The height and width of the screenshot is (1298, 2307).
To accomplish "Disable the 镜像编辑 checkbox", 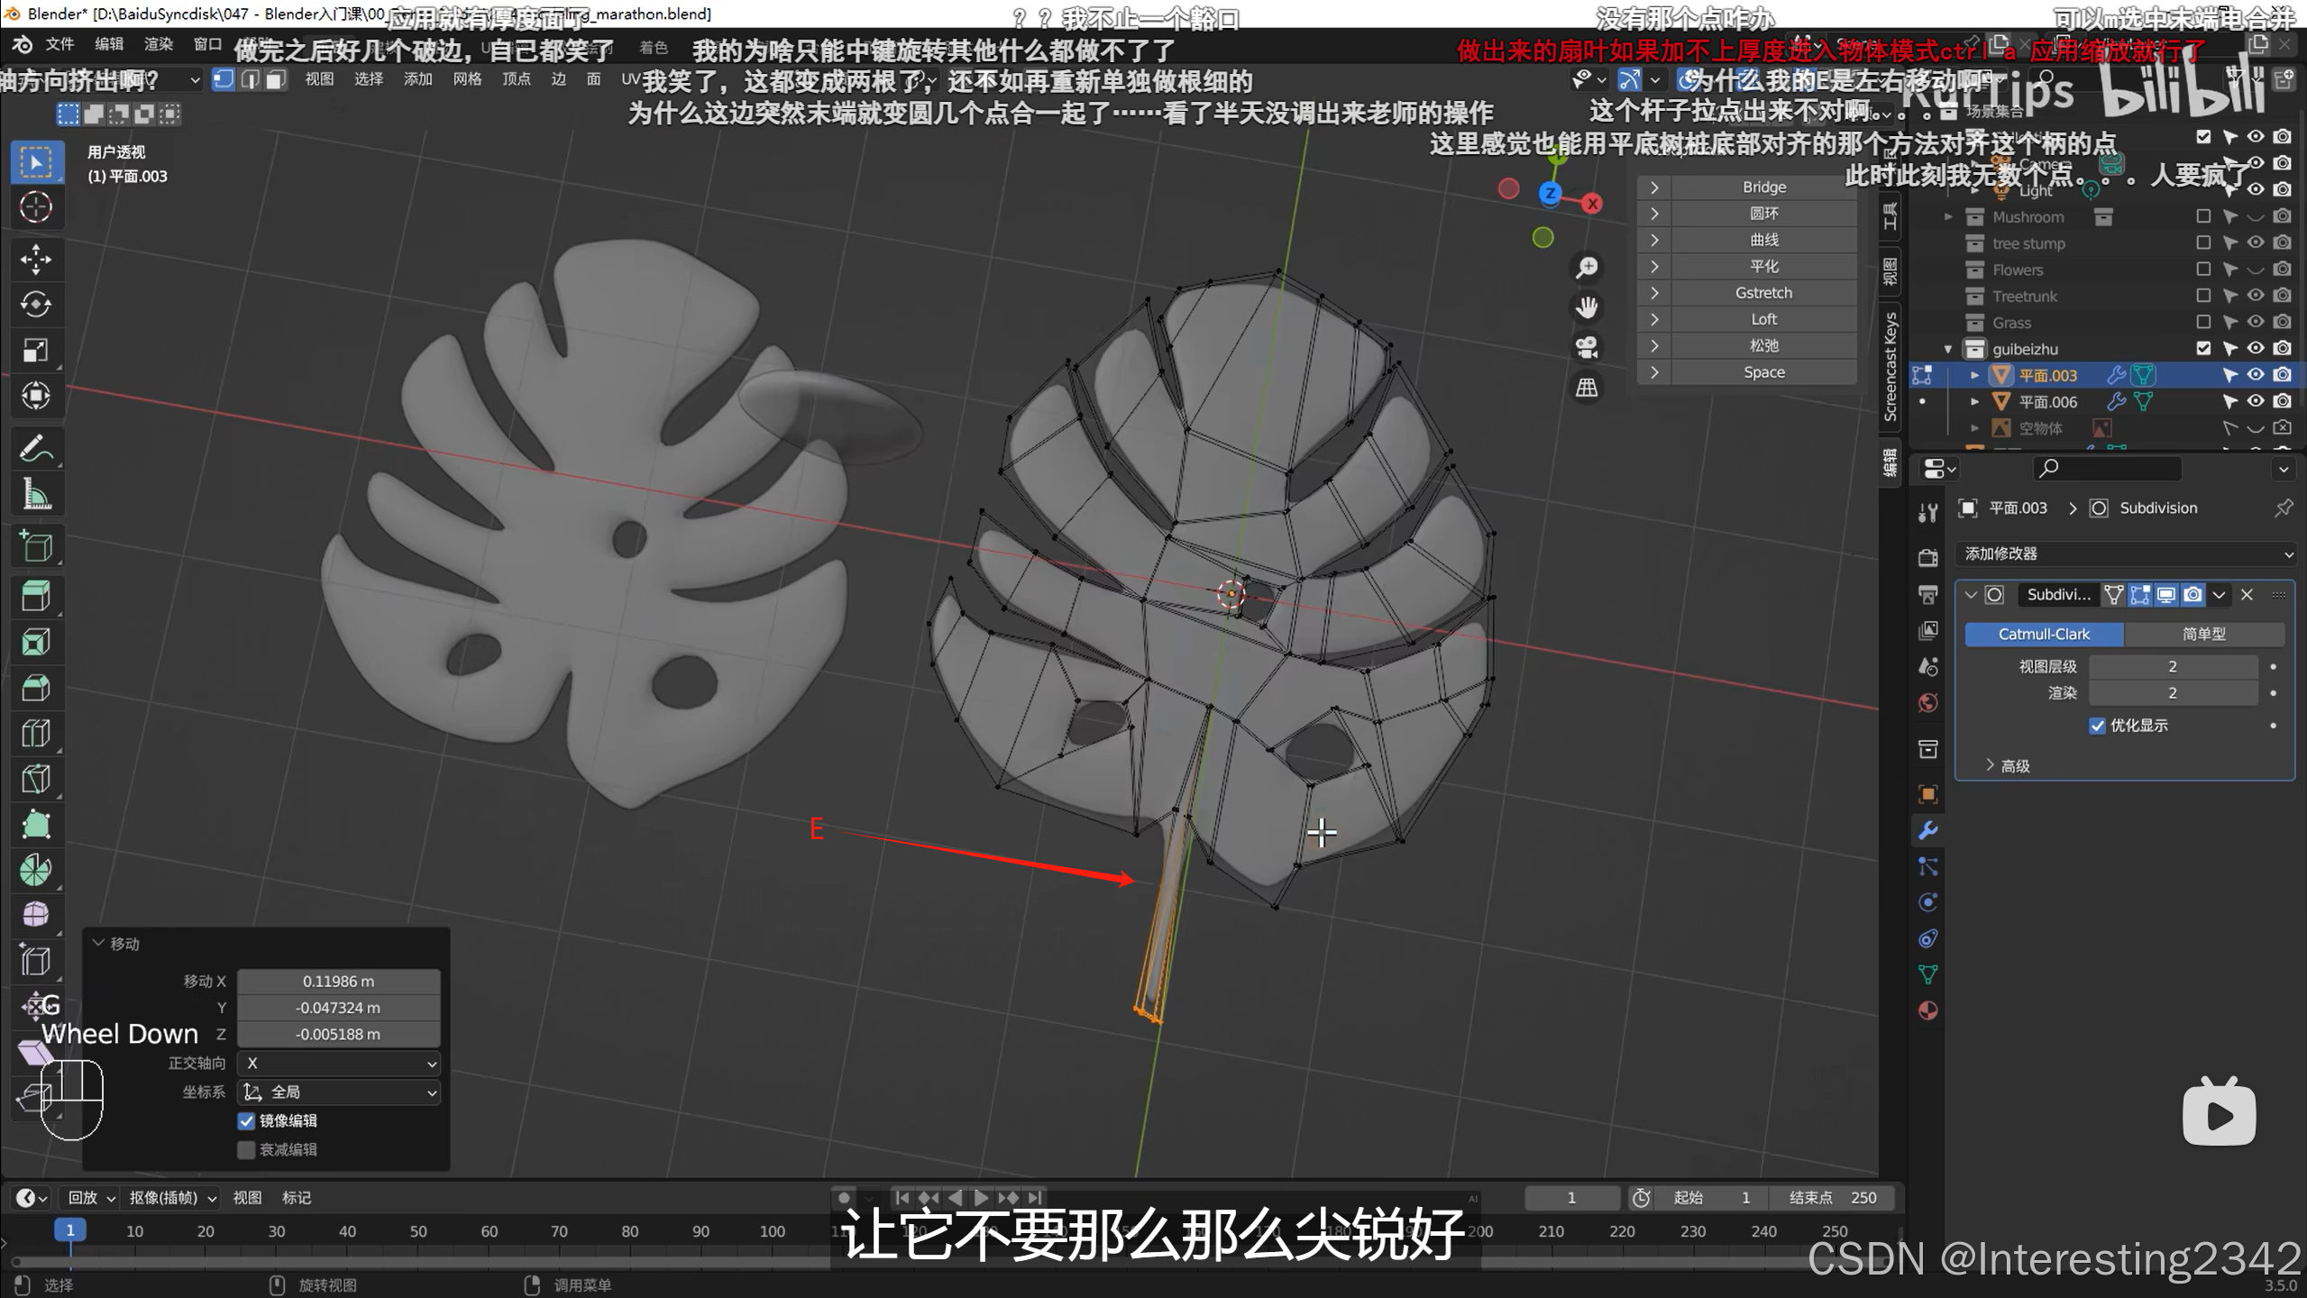I will [x=246, y=1120].
